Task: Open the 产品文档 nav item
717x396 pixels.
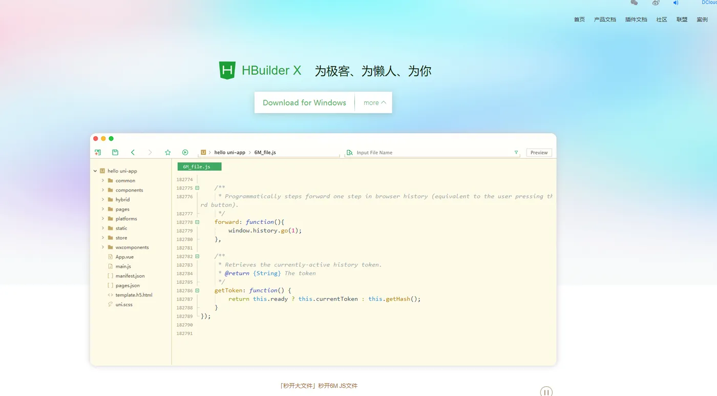Action: (605, 19)
